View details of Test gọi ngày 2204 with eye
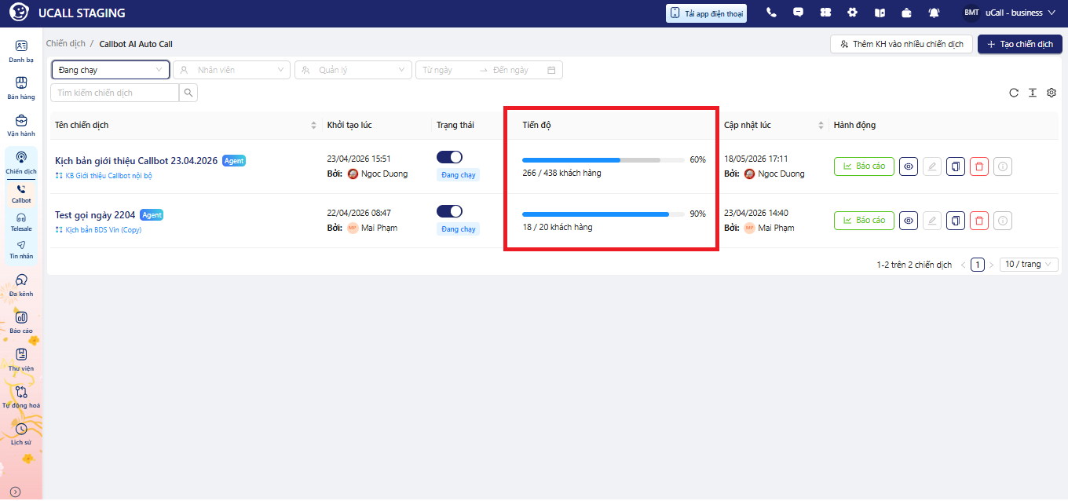 click(x=909, y=221)
